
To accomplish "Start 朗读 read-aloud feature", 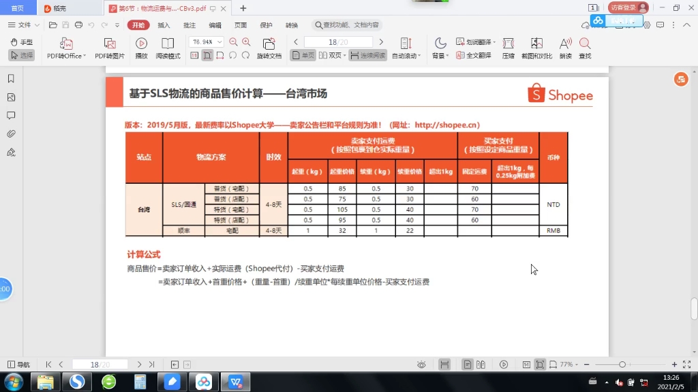I will pos(566,46).
